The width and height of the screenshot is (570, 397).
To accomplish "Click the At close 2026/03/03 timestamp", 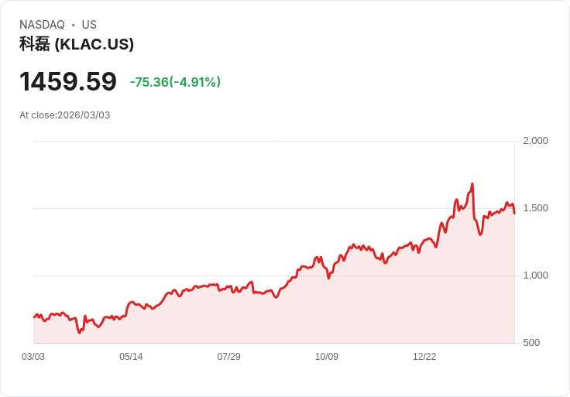I will pos(65,115).
